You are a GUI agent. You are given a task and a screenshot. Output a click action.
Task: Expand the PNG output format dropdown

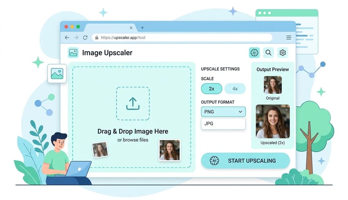tap(223, 112)
